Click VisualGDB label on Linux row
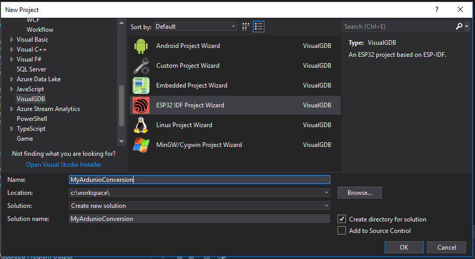 tap(317, 125)
